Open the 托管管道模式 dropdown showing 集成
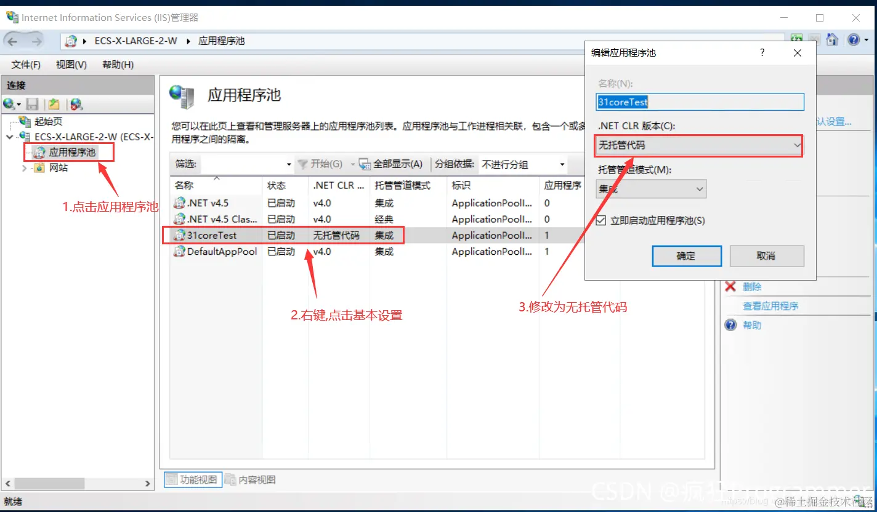 652,190
